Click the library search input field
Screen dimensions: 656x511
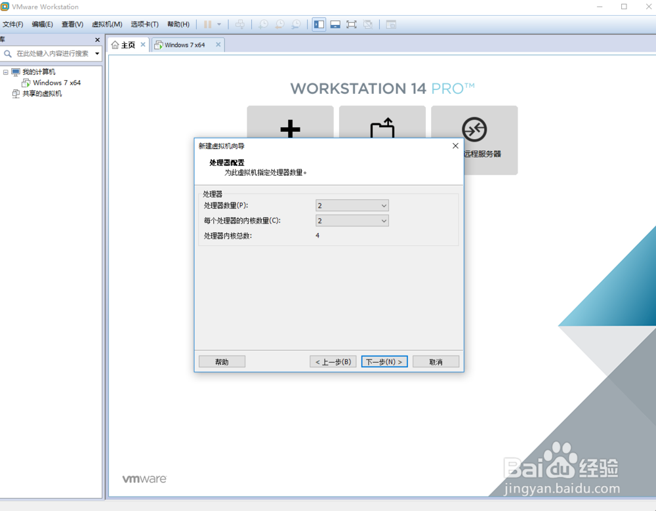(52, 54)
